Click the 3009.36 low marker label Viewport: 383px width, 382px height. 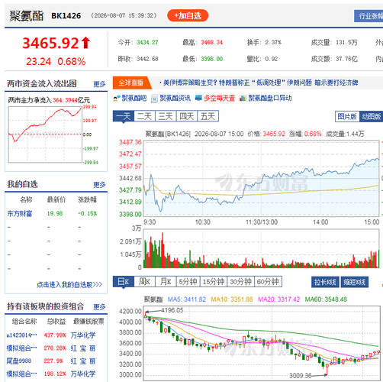click(x=301, y=375)
